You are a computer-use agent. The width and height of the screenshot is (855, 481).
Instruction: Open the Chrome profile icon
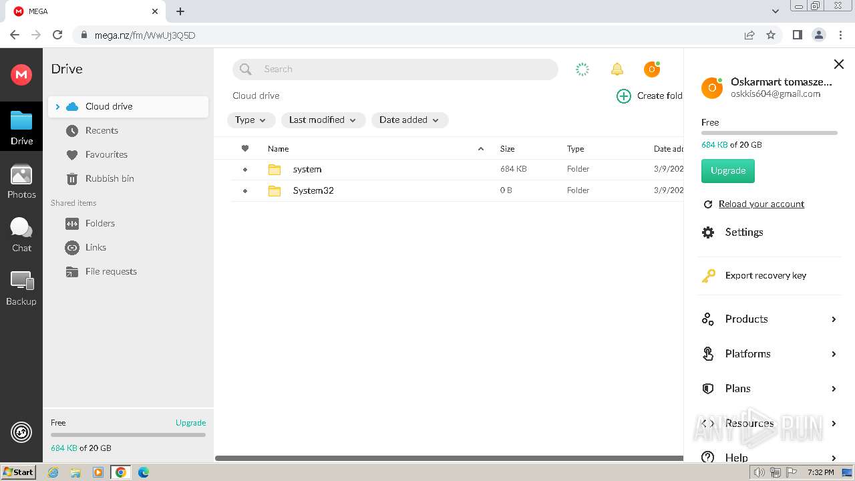(818, 35)
